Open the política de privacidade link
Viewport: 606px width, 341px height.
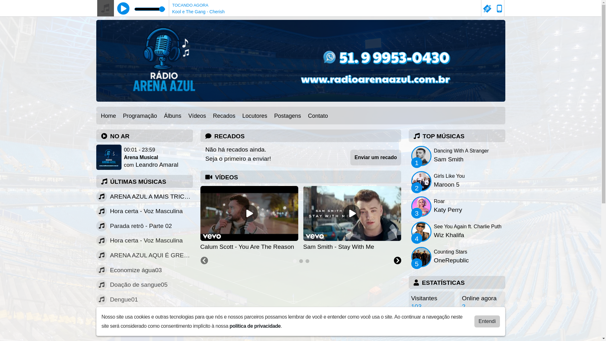[x=255, y=326]
